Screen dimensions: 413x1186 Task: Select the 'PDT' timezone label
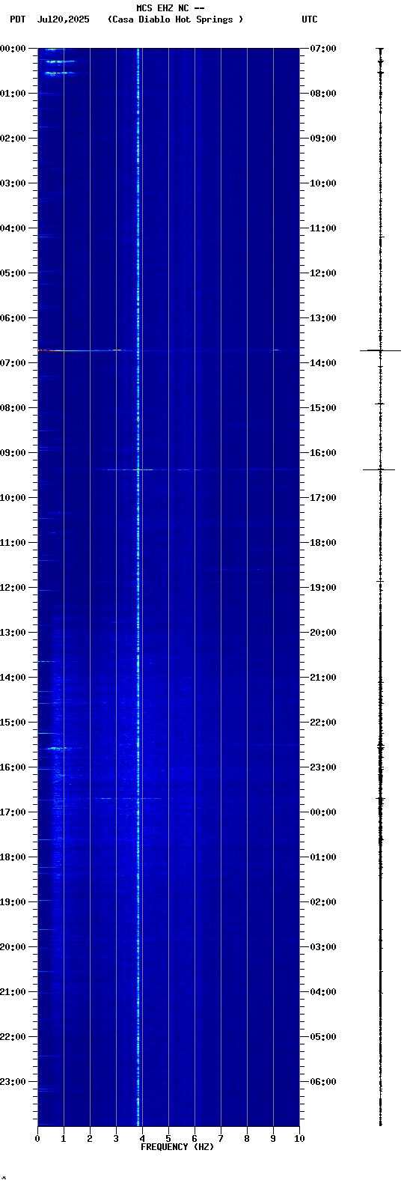click(17, 19)
